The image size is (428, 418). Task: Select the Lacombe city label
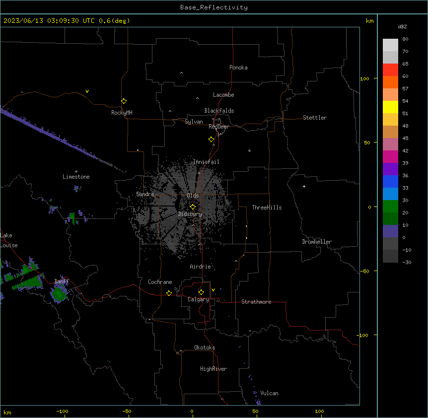[x=223, y=95]
